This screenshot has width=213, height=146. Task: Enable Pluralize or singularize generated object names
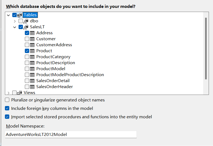pyautogui.click(x=7, y=100)
